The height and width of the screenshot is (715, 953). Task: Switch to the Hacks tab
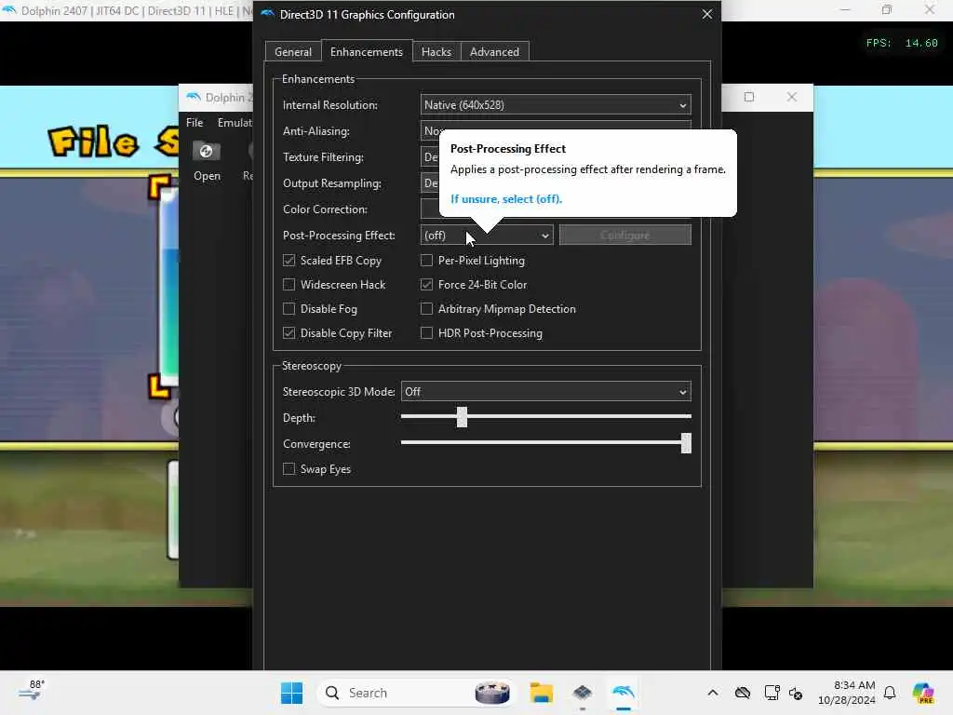pyautogui.click(x=436, y=52)
